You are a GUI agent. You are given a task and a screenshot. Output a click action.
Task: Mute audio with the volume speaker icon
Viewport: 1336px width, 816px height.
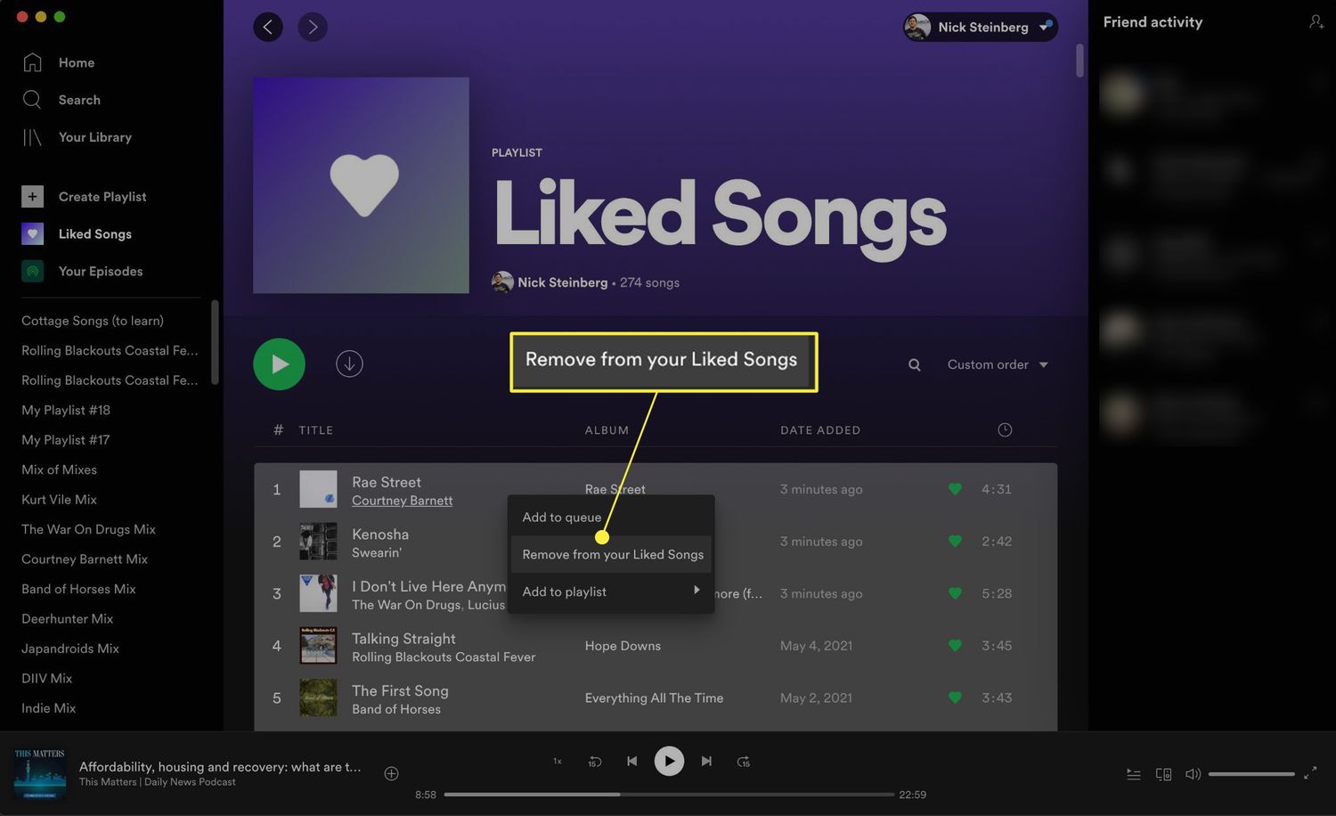pyautogui.click(x=1193, y=774)
